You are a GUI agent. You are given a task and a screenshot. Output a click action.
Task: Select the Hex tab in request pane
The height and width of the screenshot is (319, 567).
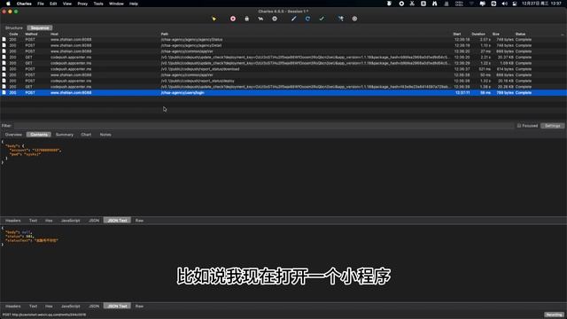pyautogui.click(x=49, y=221)
